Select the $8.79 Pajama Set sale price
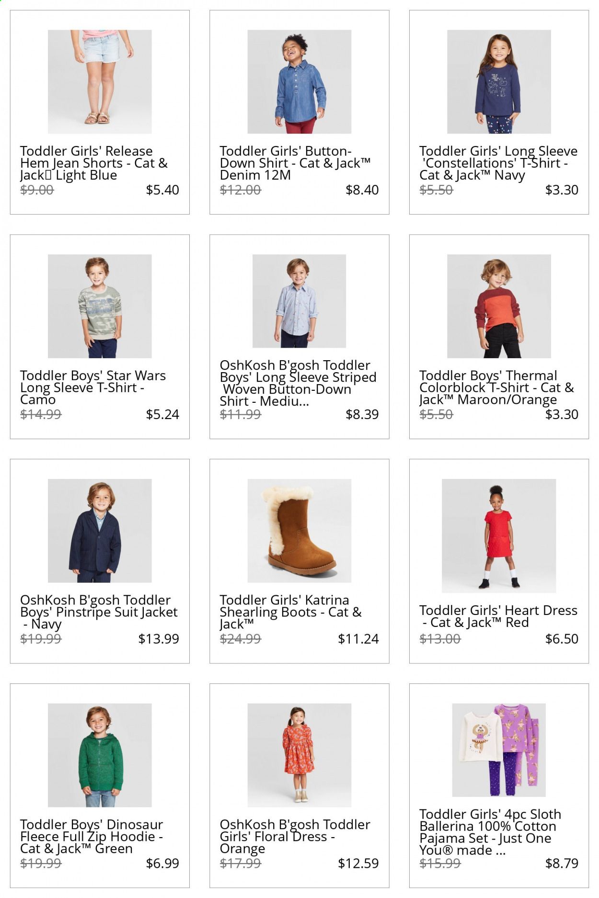599x898 pixels. [562, 864]
